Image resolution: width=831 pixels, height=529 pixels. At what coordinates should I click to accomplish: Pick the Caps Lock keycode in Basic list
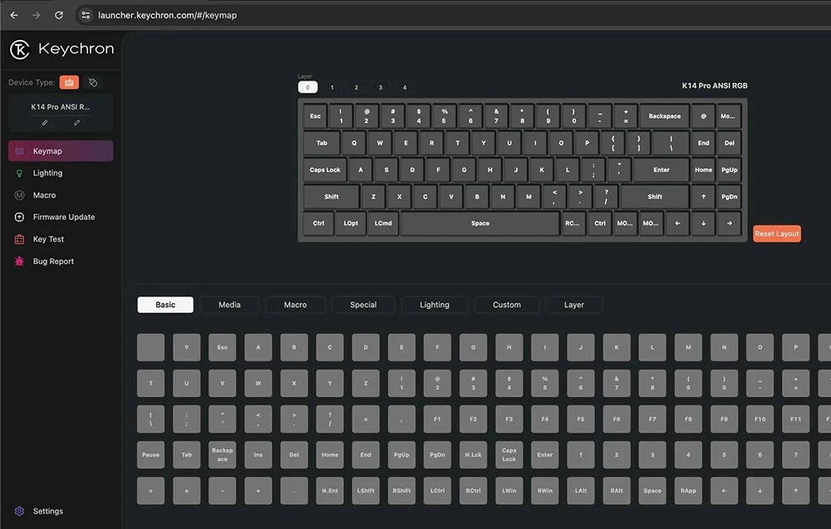[x=509, y=455]
